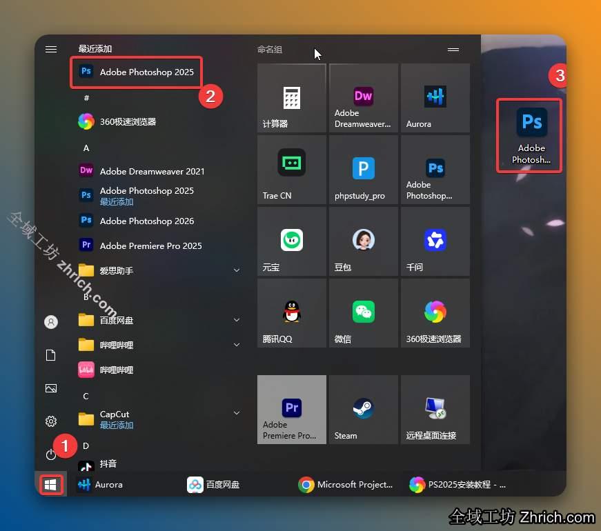Screen dimensions: 601x531
Task: Open the 千问 tile
Action: pos(435,241)
